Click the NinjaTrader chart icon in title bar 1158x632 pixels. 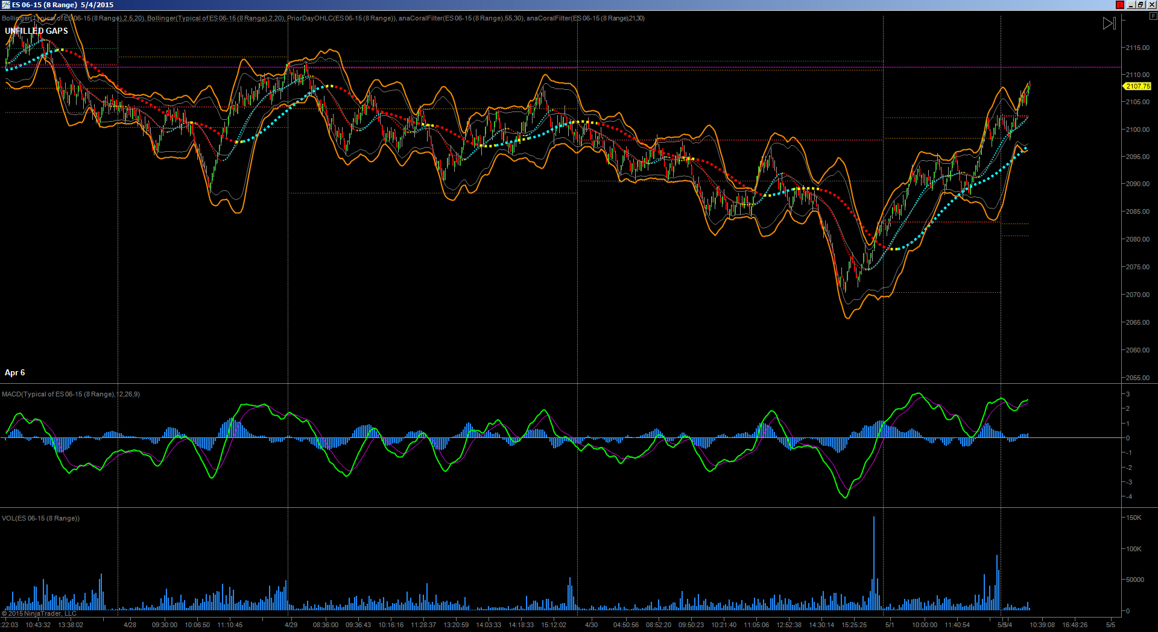[5, 5]
